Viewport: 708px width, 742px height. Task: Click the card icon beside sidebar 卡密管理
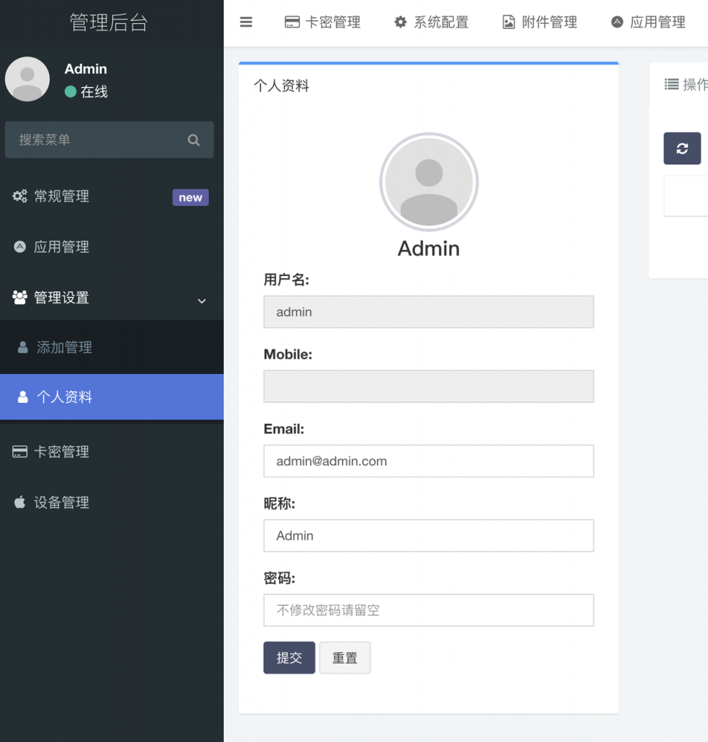tap(20, 451)
